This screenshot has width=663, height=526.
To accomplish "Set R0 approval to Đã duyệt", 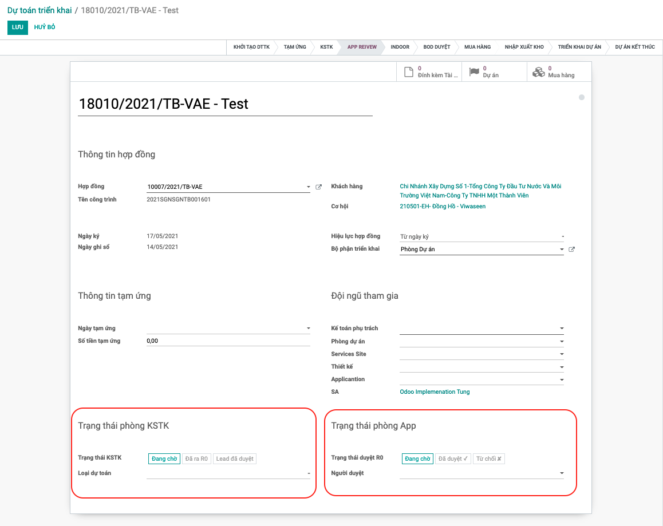I will (453, 459).
